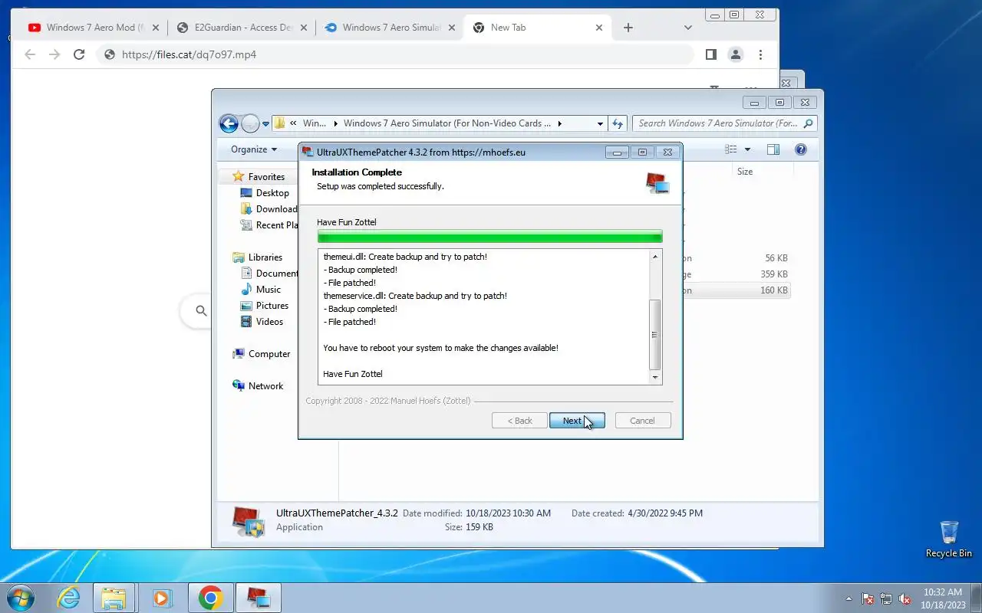Click UltraUXThemePatcher icon in details pane
Image resolution: width=982 pixels, height=613 pixels.
click(x=249, y=520)
